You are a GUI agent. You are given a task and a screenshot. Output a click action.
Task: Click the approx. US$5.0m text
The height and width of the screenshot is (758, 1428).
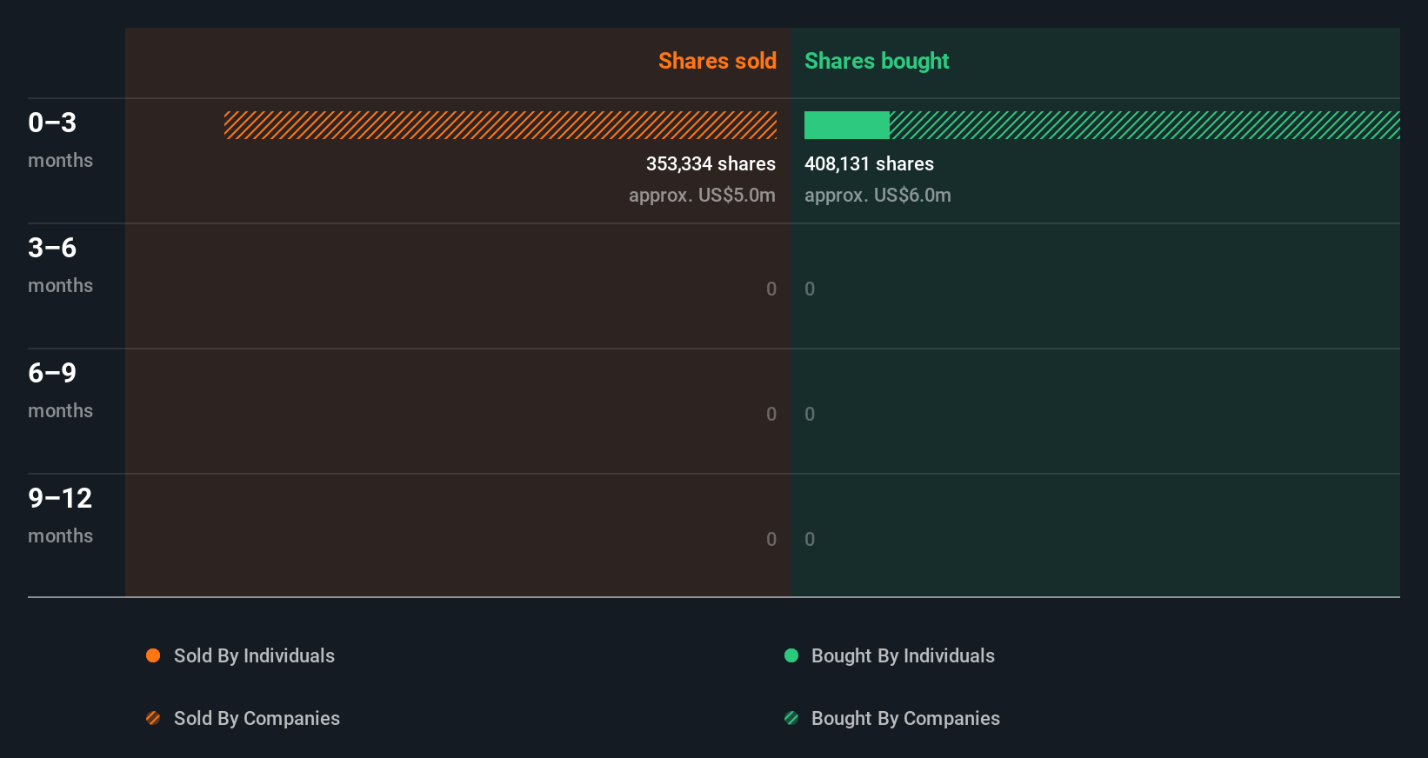coord(702,196)
